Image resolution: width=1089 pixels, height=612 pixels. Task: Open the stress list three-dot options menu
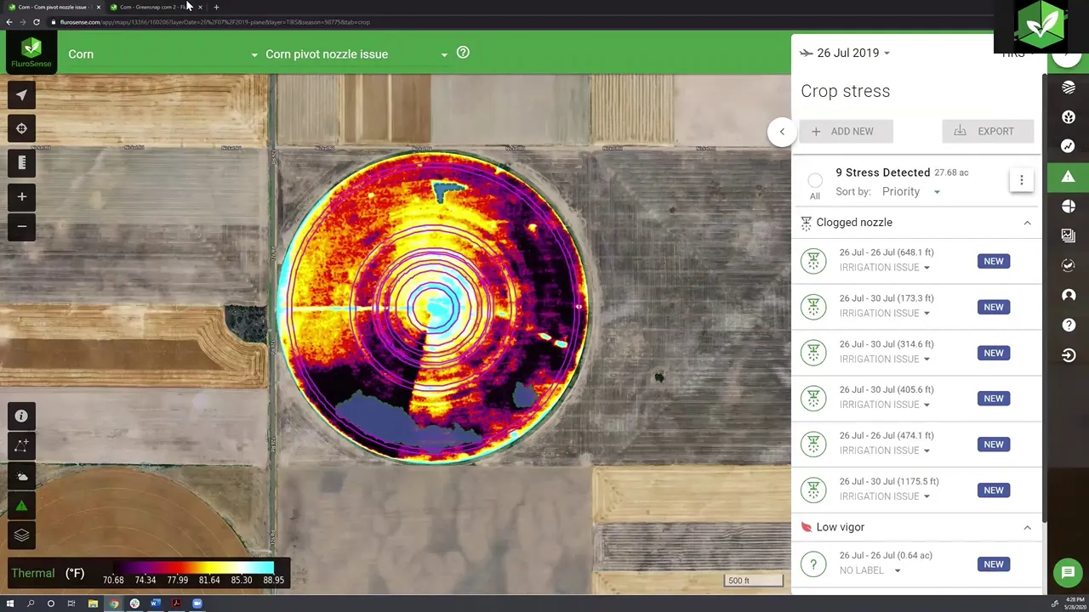(1022, 180)
